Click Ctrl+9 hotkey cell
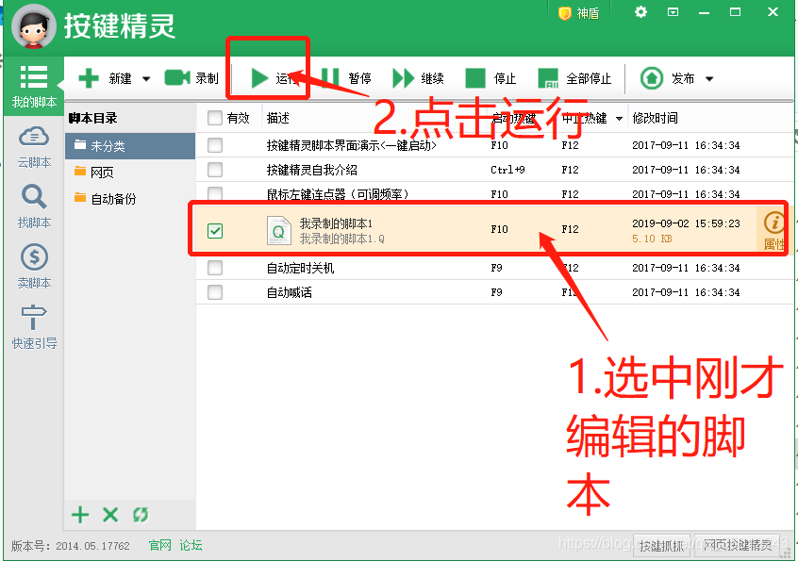Image resolution: width=798 pixels, height=561 pixels. (507, 170)
